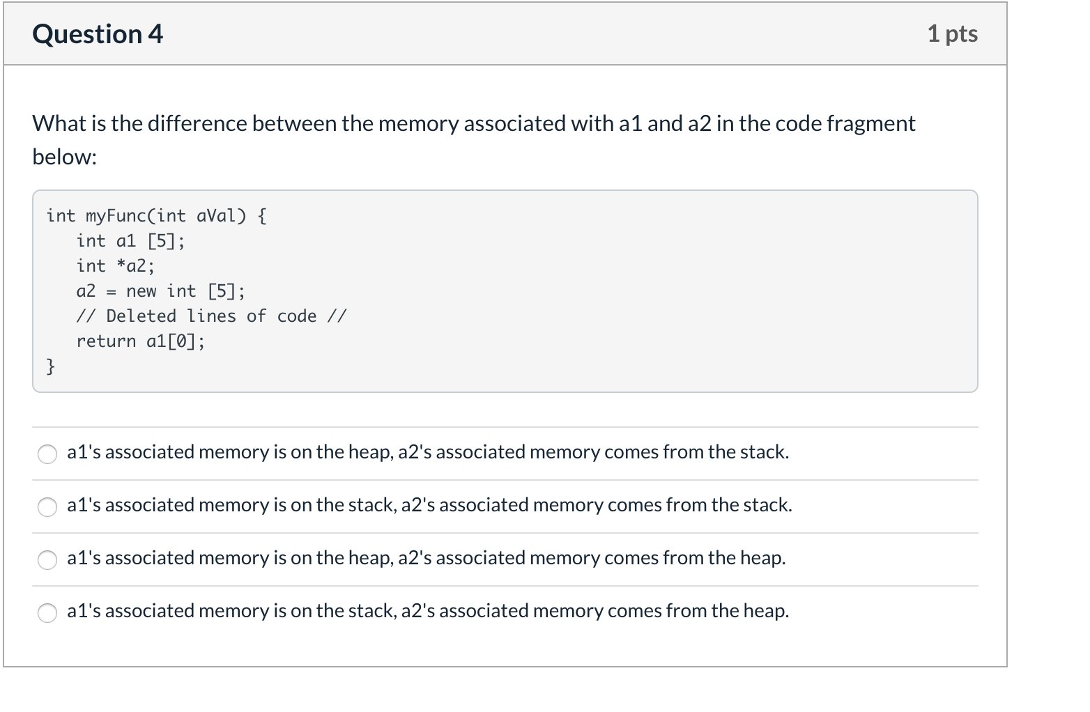Choose radio option a1 stack, a2 stack

coord(47,507)
